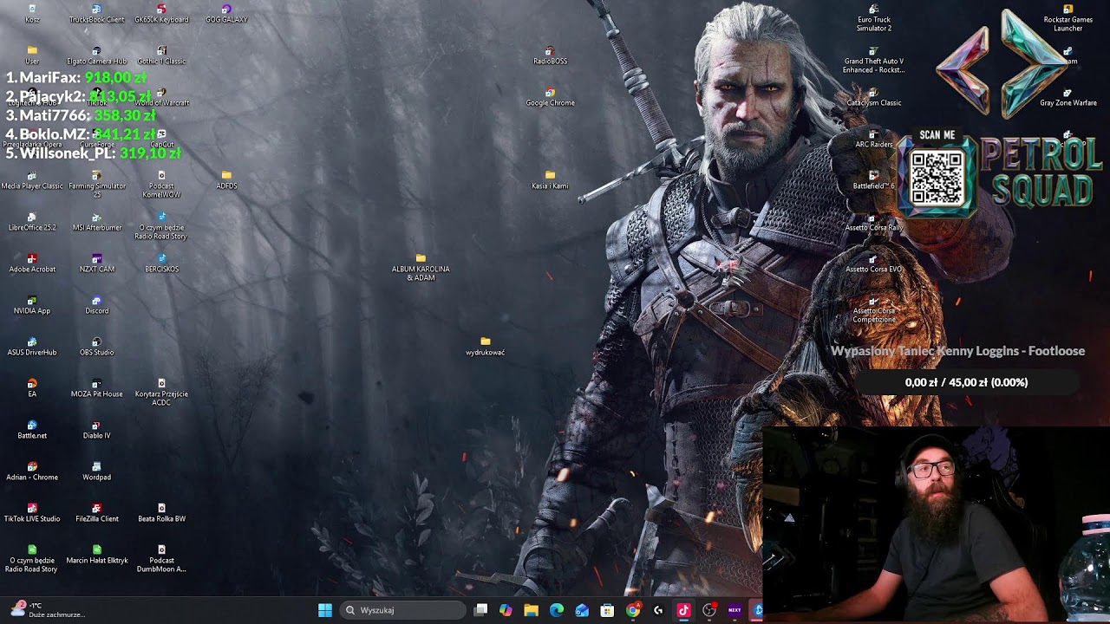Image resolution: width=1110 pixels, height=624 pixels.
Task: Select the NZXT CAM desktop shortcut
Action: coord(96,263)
